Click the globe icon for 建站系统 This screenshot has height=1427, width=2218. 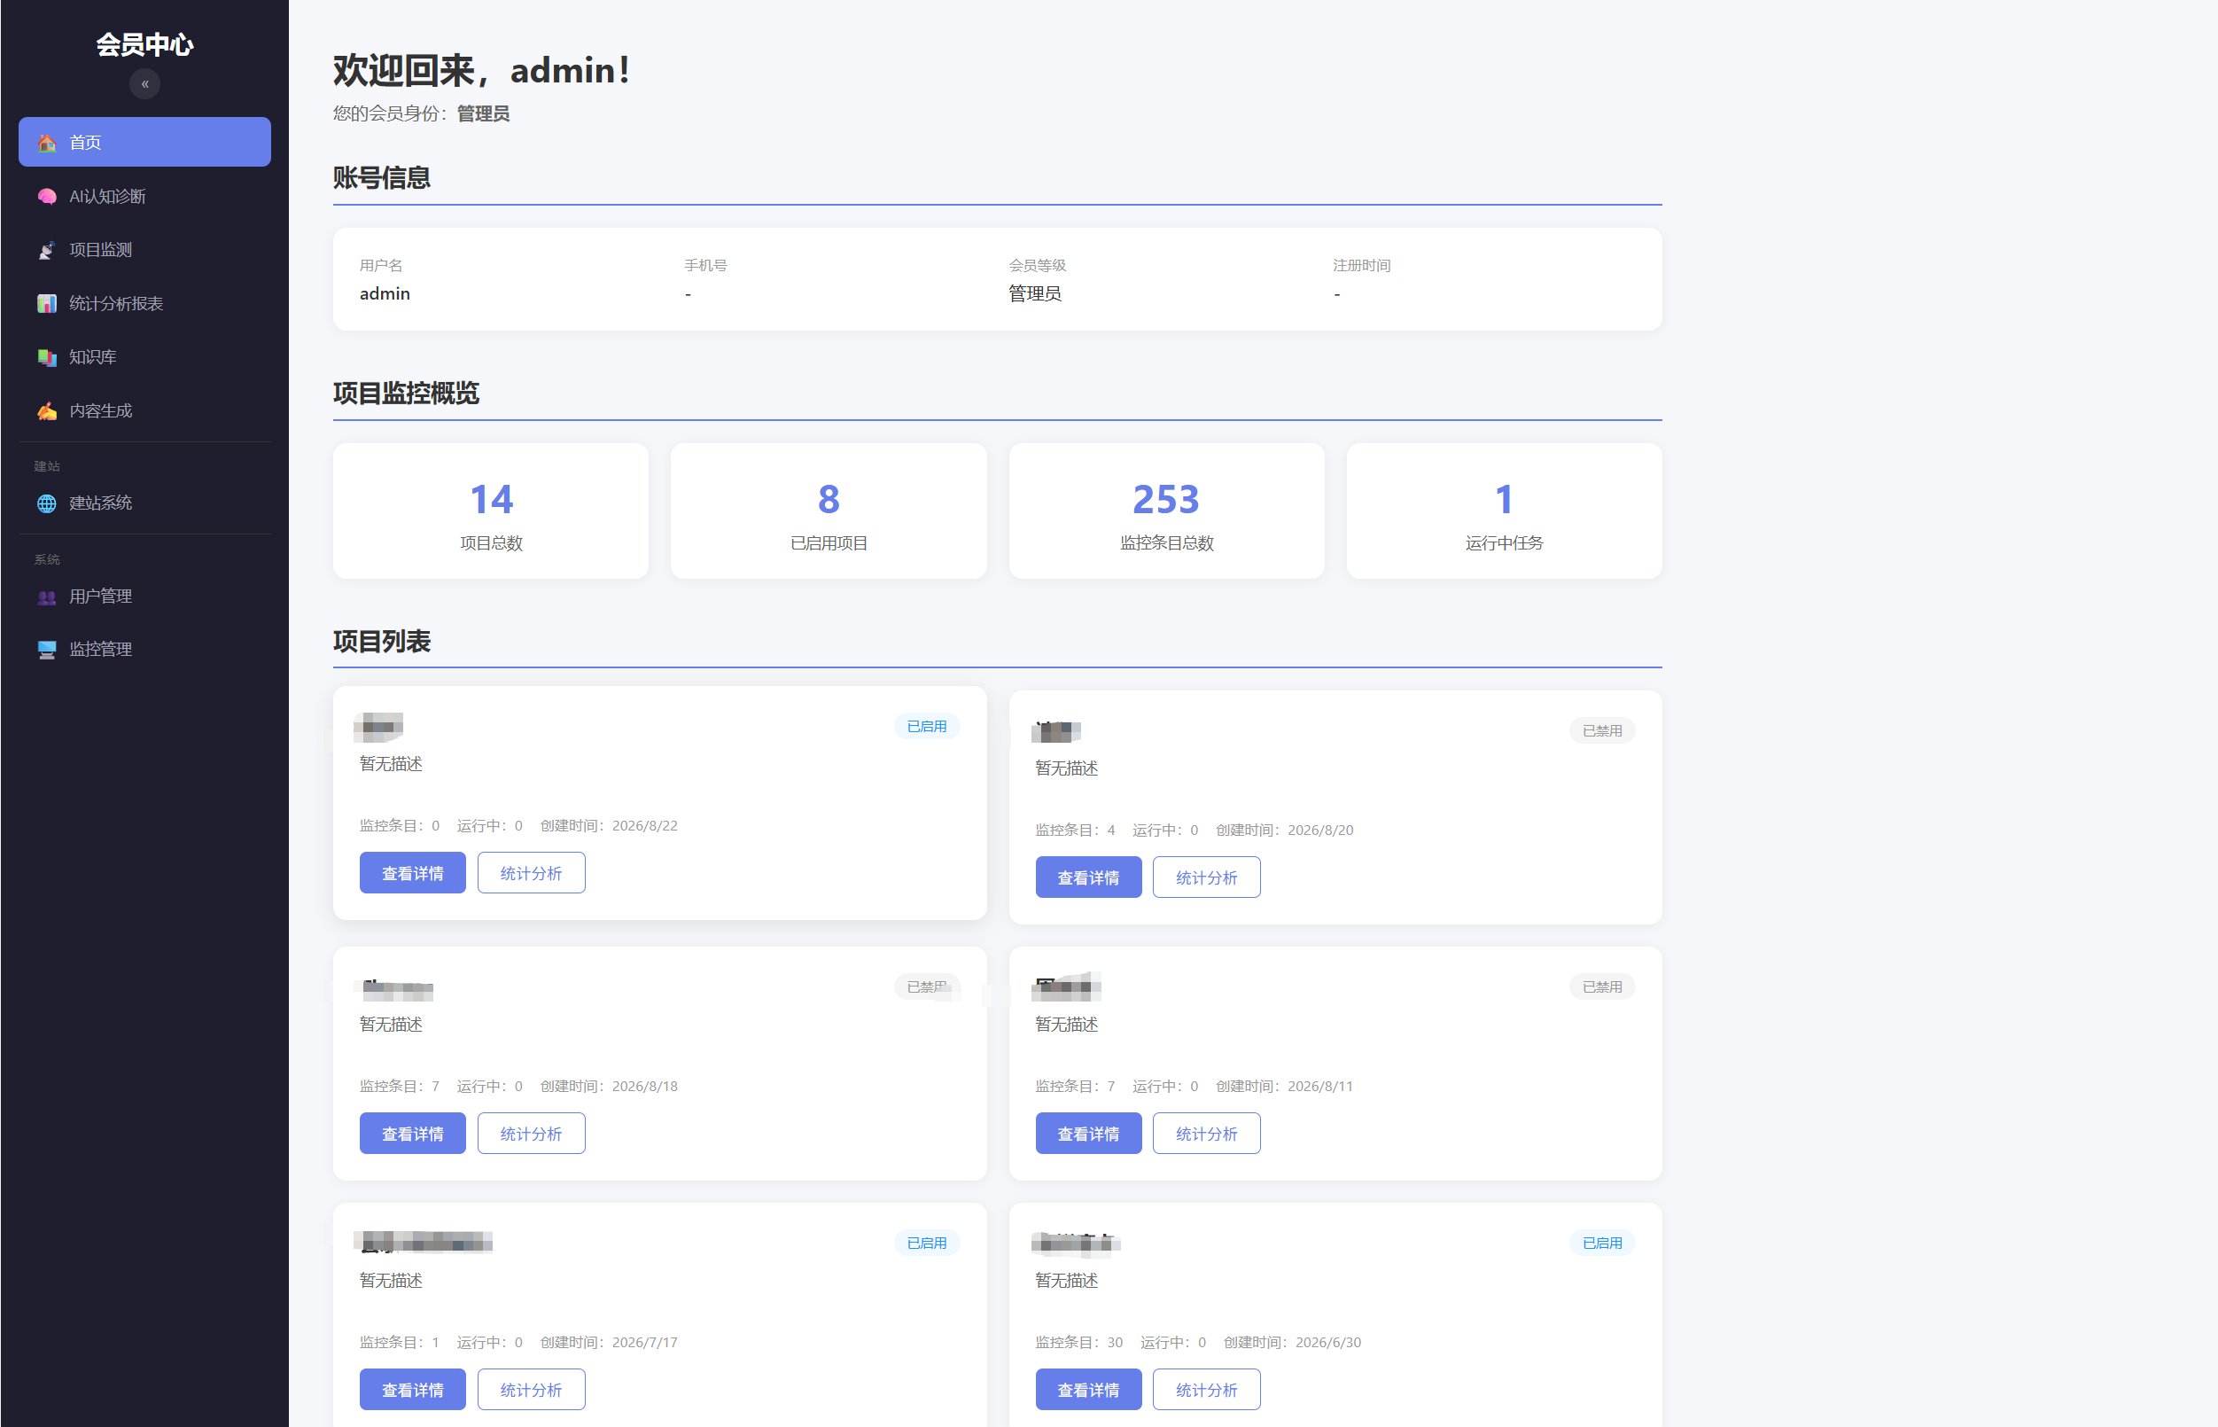46,503
